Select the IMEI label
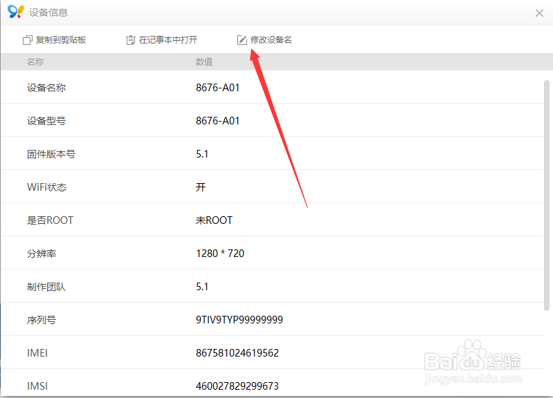Screen dimensions: 553x398 37,353
